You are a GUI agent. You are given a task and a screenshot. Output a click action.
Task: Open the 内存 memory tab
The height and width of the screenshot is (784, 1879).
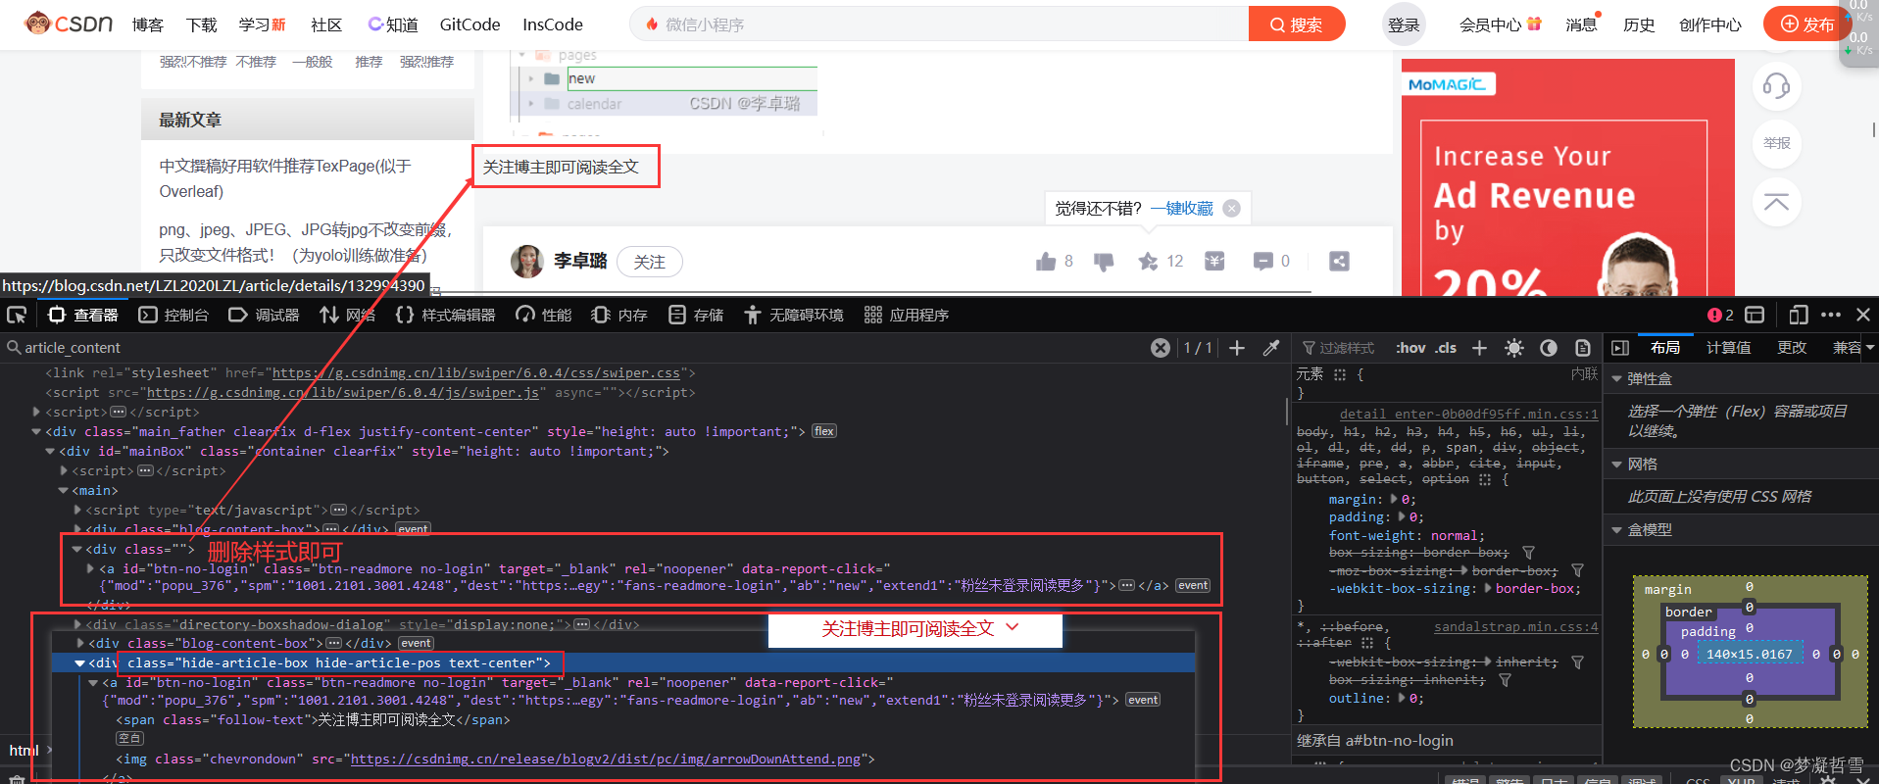[619, 315]
